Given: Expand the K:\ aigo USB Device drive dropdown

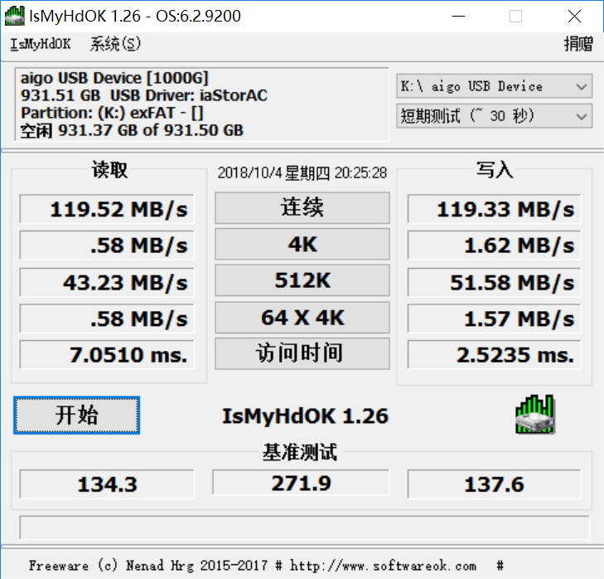Looking at the screenshot, I should (494, 86).
